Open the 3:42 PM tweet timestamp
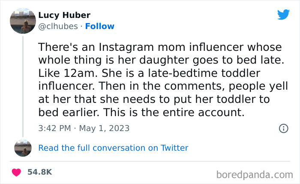 tap(55, 128)
